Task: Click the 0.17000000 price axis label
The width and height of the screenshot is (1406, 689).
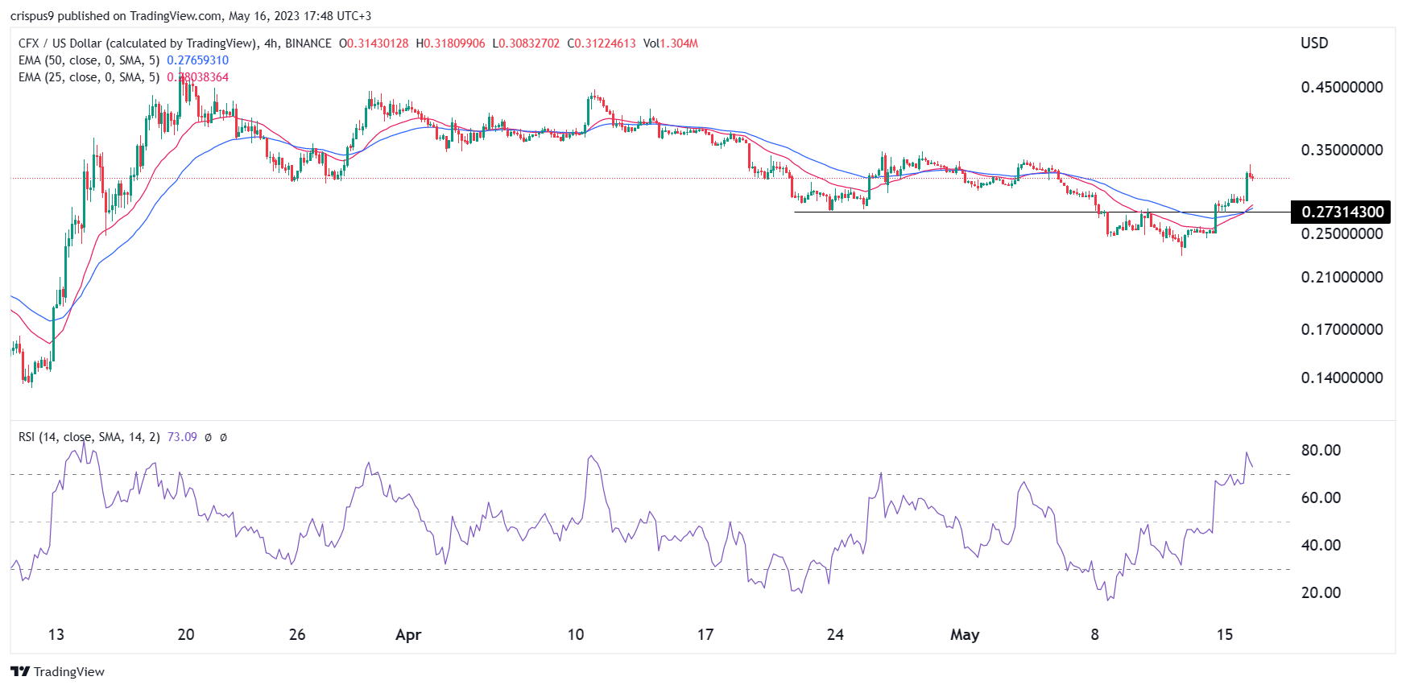Action: (1342, 329)
